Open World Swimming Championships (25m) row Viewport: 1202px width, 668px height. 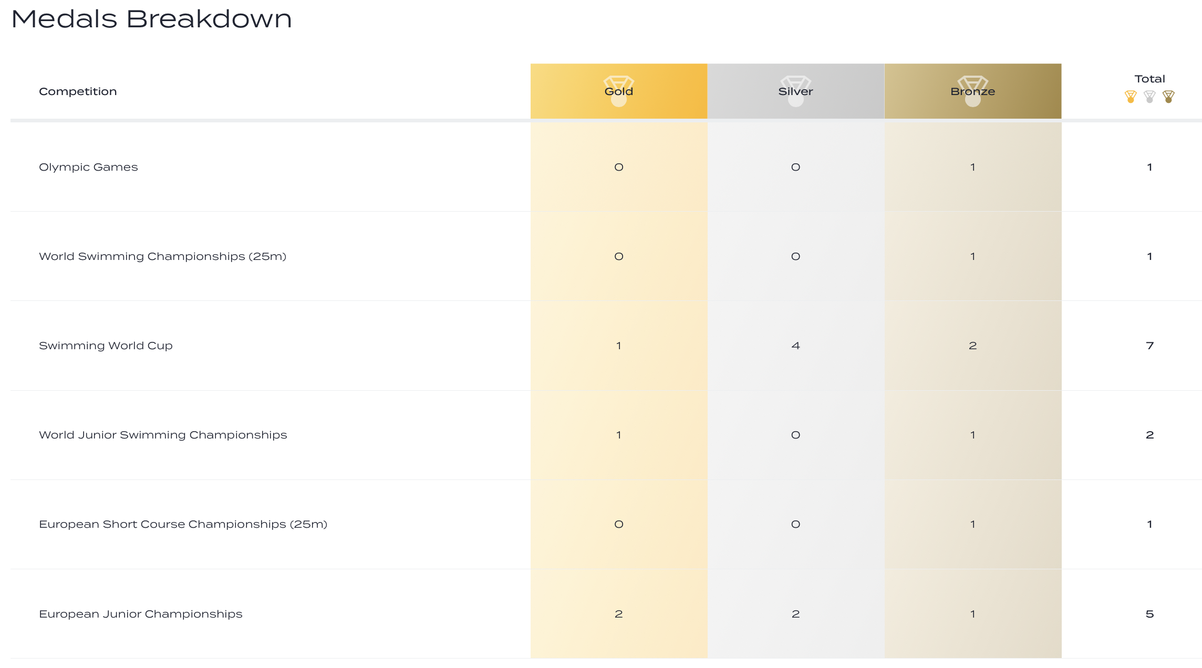point(162,256)
